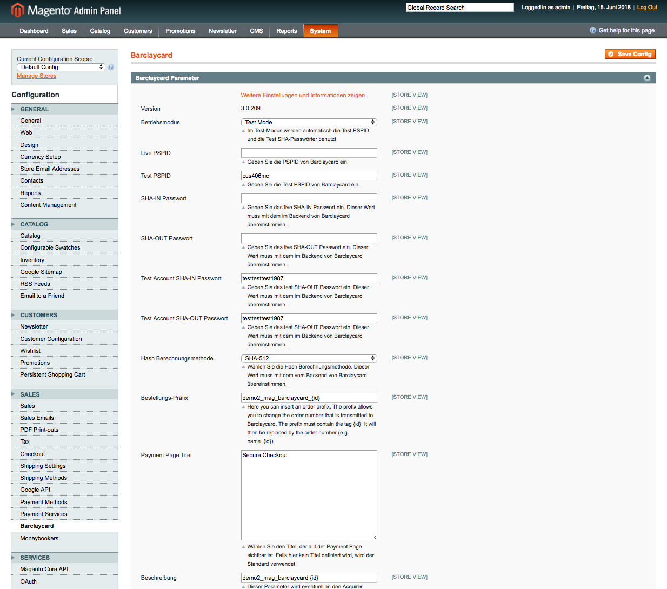
Task: Click the SHA-OUT Passwort input field
Action: [309, 238]
